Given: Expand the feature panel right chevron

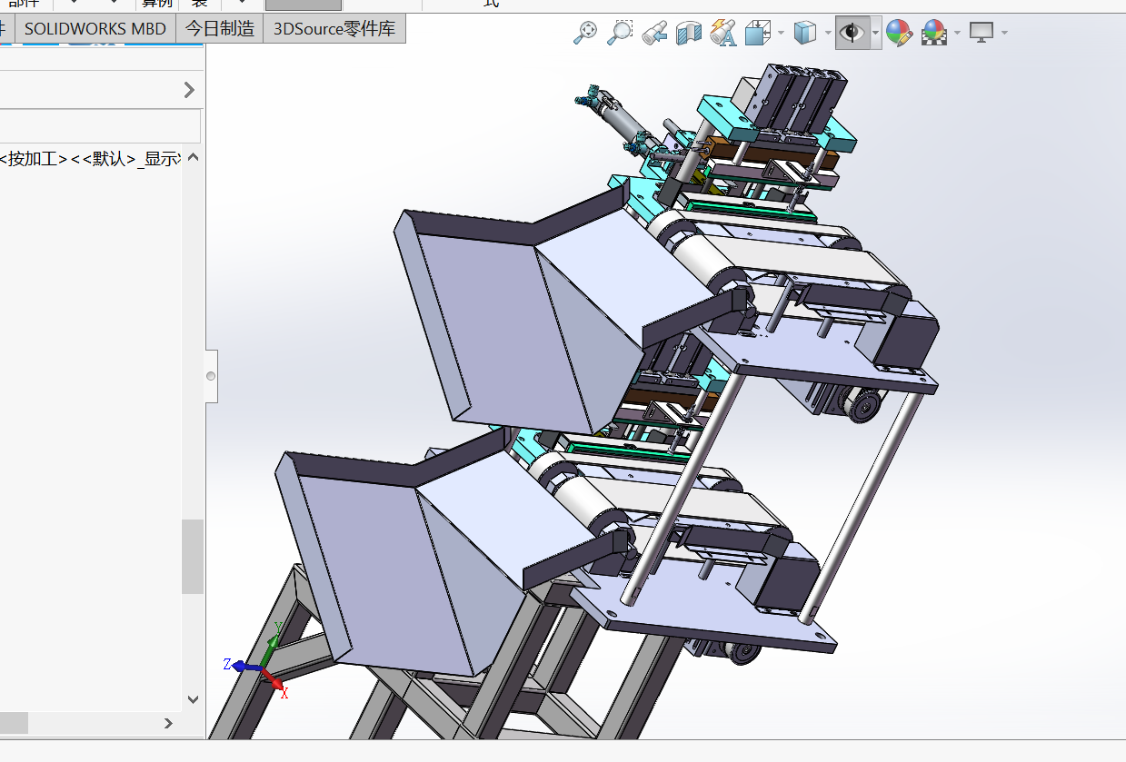Looking at the screenshot, I should coord(189,89).
